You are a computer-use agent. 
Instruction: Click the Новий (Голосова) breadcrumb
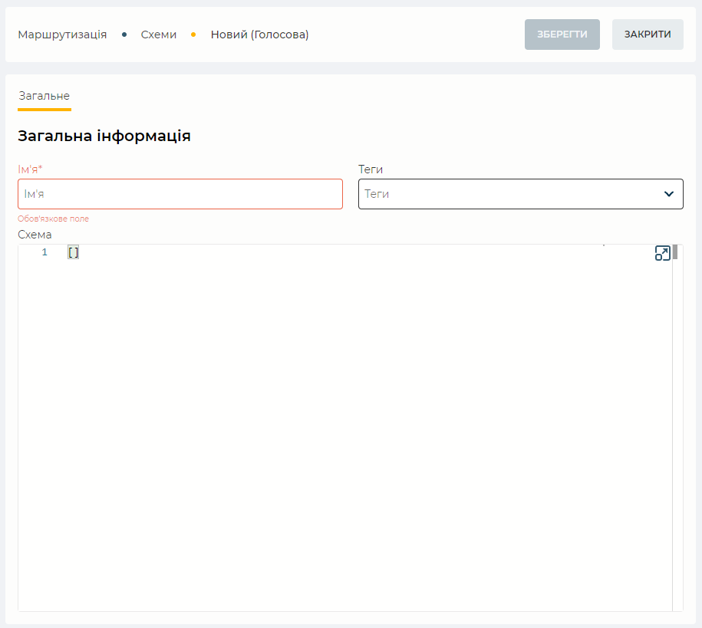(259, 35)
